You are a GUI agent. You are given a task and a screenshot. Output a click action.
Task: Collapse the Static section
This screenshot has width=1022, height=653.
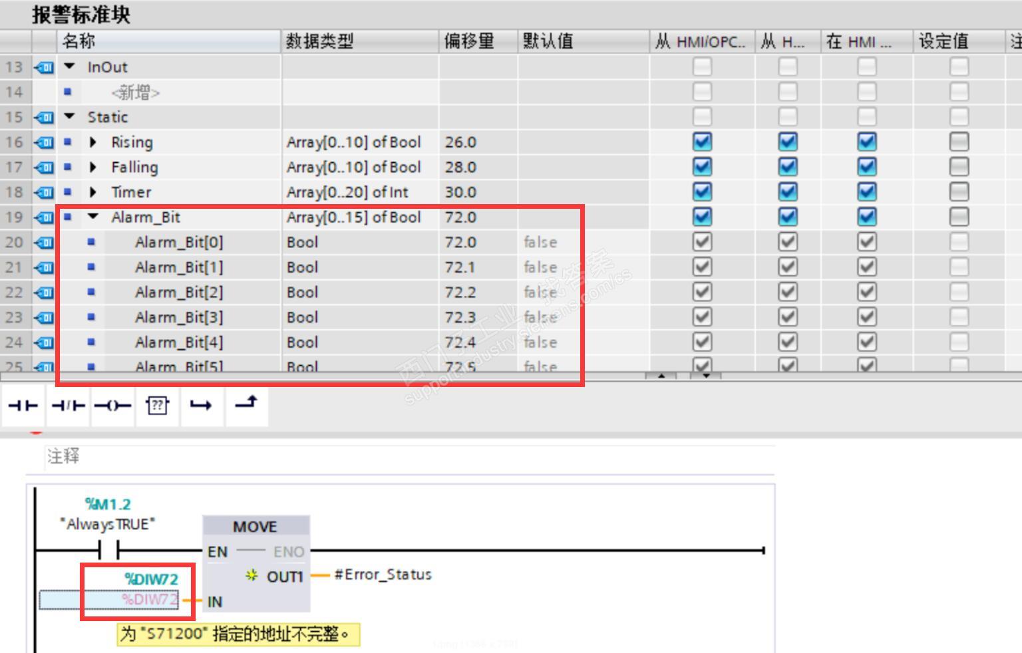(69, 116)
